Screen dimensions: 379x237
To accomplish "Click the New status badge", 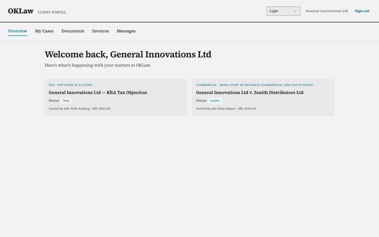I will (66, 101).
